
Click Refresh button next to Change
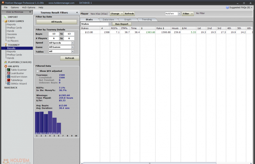(x=129, y=14)
